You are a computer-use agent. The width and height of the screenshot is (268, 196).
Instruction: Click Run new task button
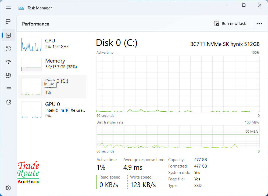pos(230,24)
